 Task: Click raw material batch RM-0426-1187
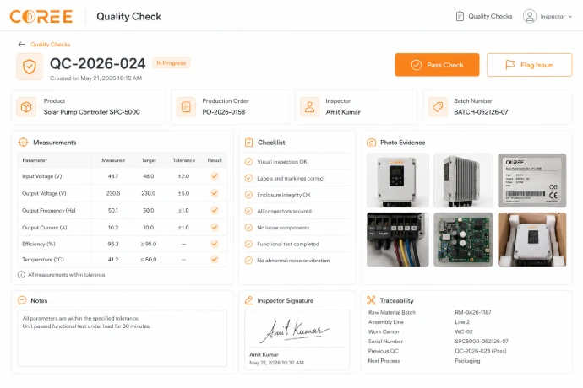click(473, 312)
